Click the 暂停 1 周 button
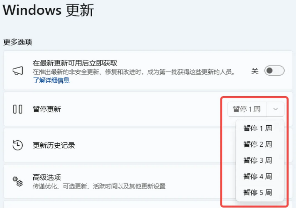Viewport: 296px width, 208px height. (247, 109)
